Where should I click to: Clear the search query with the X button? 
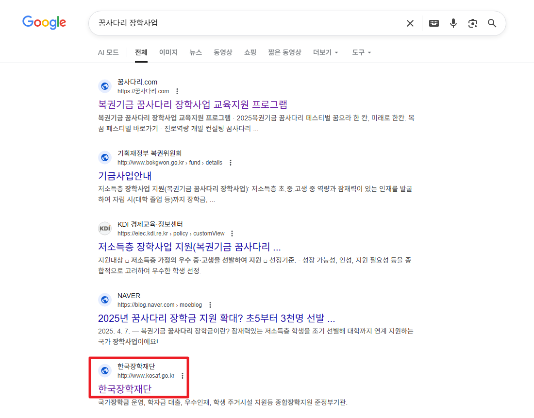click(x=410, y=23)
